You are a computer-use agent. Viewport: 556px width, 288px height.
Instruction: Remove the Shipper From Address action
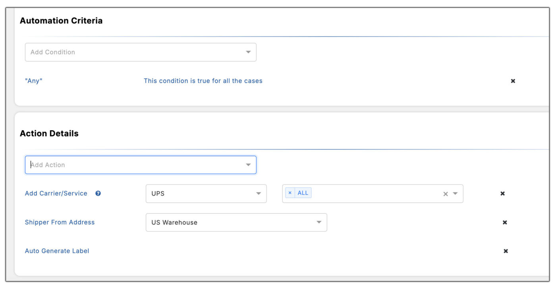click(x=504, y=222)
